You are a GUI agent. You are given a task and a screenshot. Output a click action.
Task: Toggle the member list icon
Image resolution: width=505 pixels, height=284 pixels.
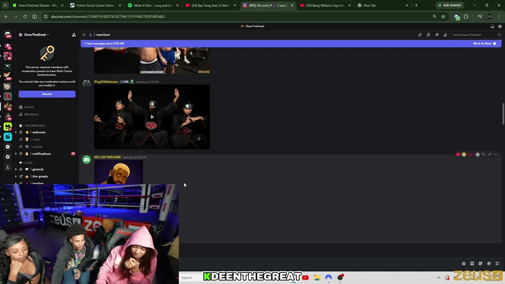point(445,35)
